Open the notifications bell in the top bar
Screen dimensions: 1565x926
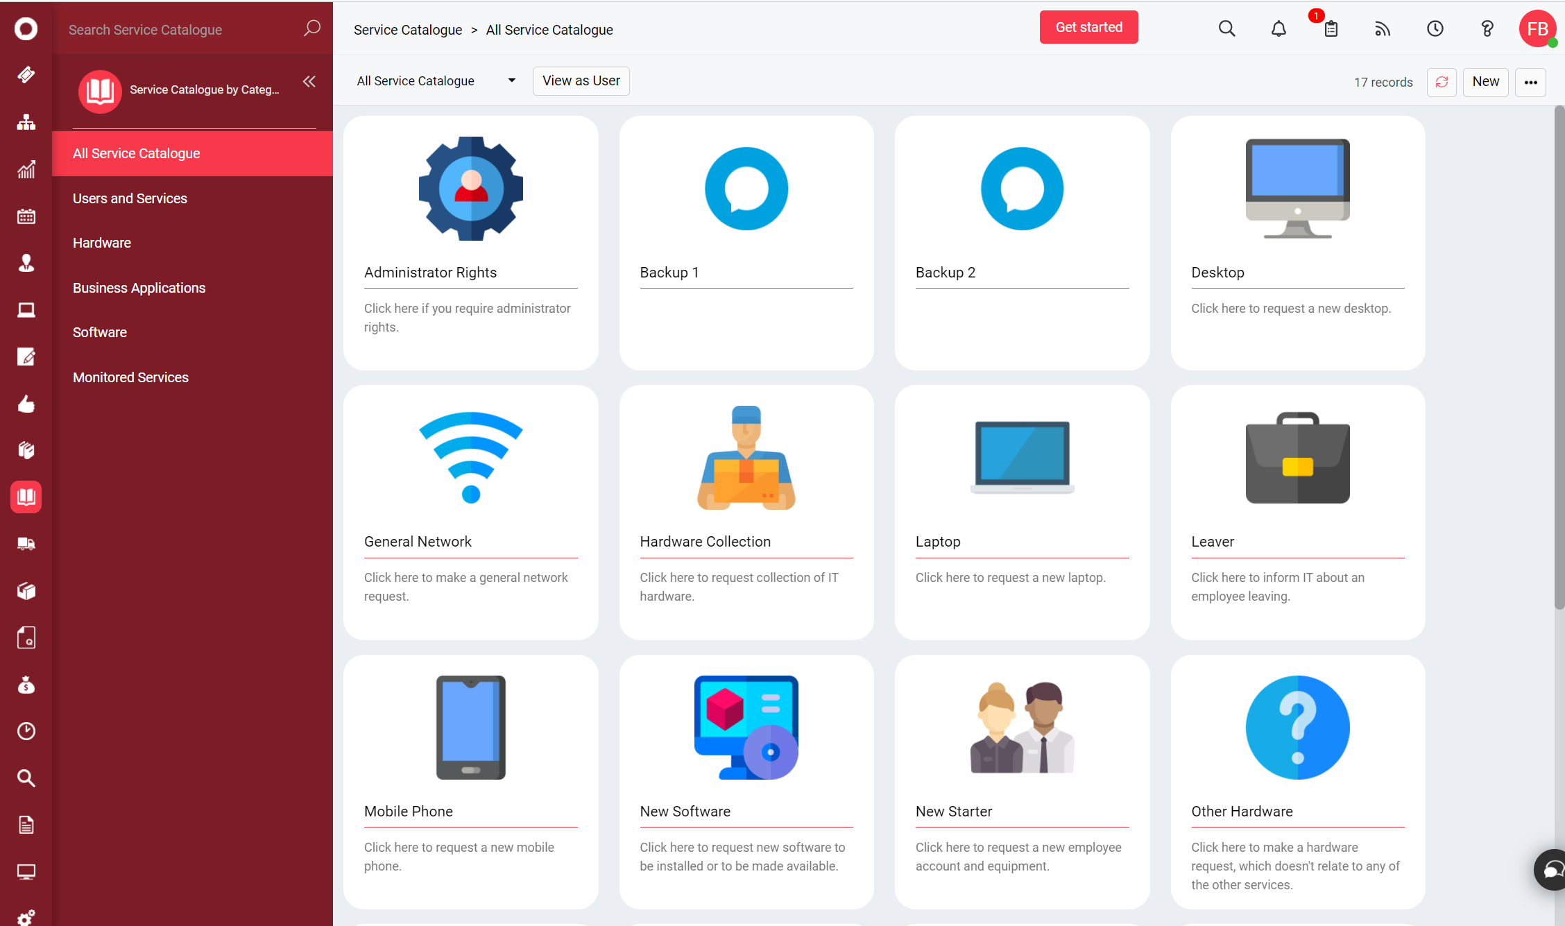click(x=1278, y=28)
